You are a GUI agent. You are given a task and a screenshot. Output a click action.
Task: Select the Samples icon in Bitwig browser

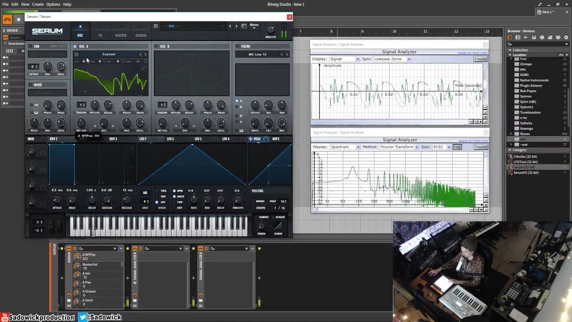click(x=526, y=38)
